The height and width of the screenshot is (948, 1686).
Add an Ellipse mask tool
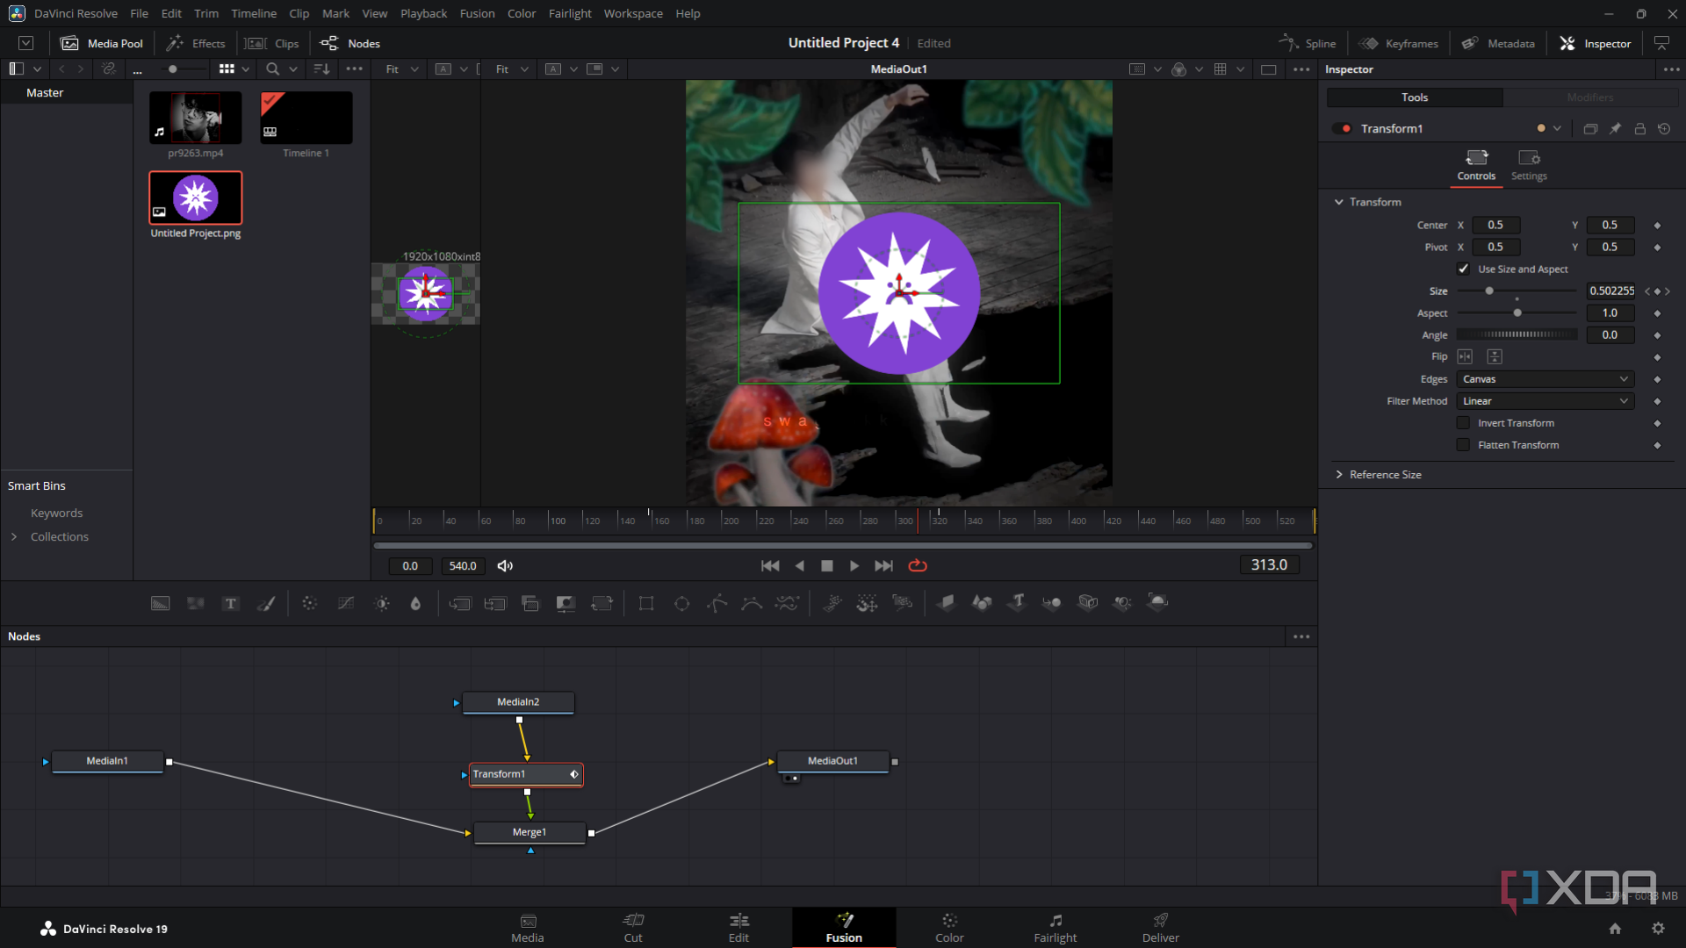pyautogui.click(x=682, y=603)
